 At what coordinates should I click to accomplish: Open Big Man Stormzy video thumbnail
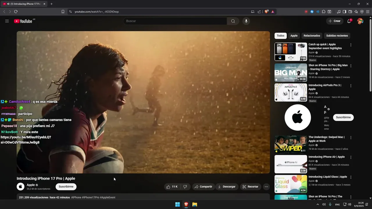(291, 73)
